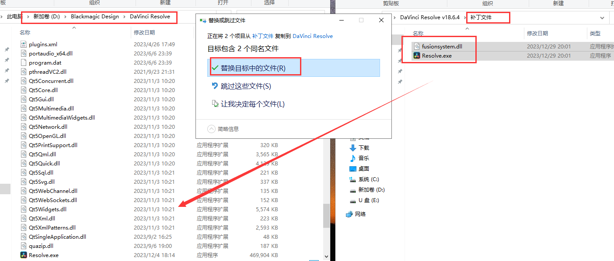Select the Qt5MultimediaWidgets.dll file name
This screenshot has width=614, height=261.
click(x=62, y=117)
